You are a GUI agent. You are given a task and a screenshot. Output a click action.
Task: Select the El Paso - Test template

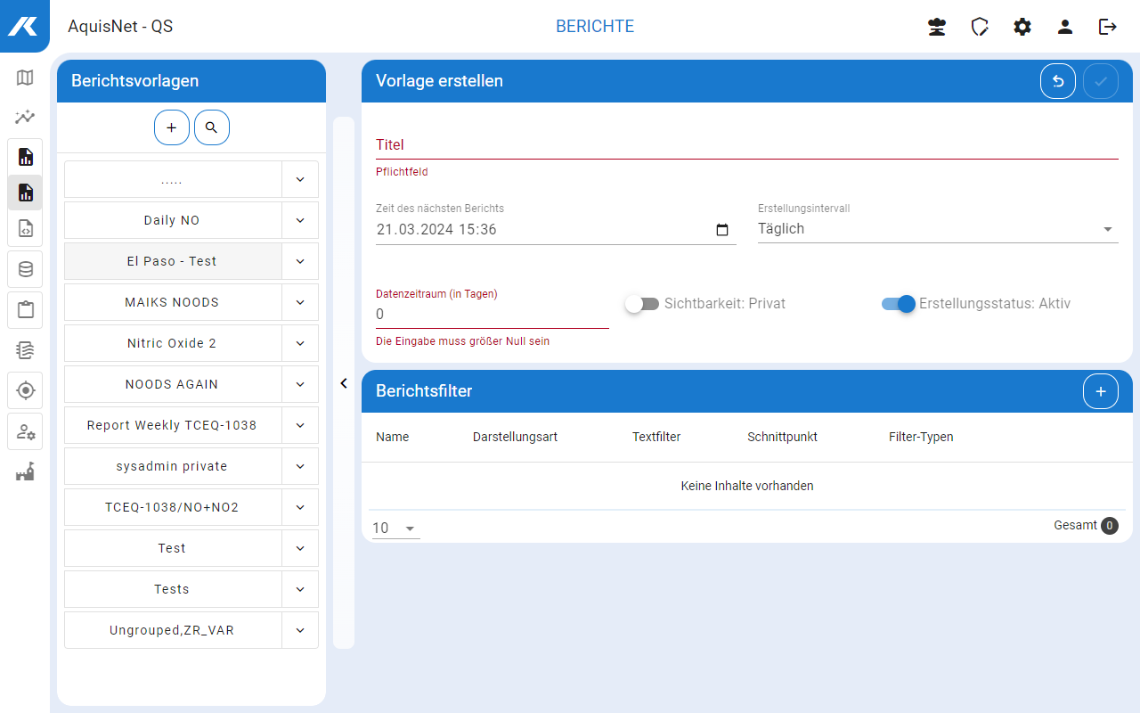tap(172, 261)
